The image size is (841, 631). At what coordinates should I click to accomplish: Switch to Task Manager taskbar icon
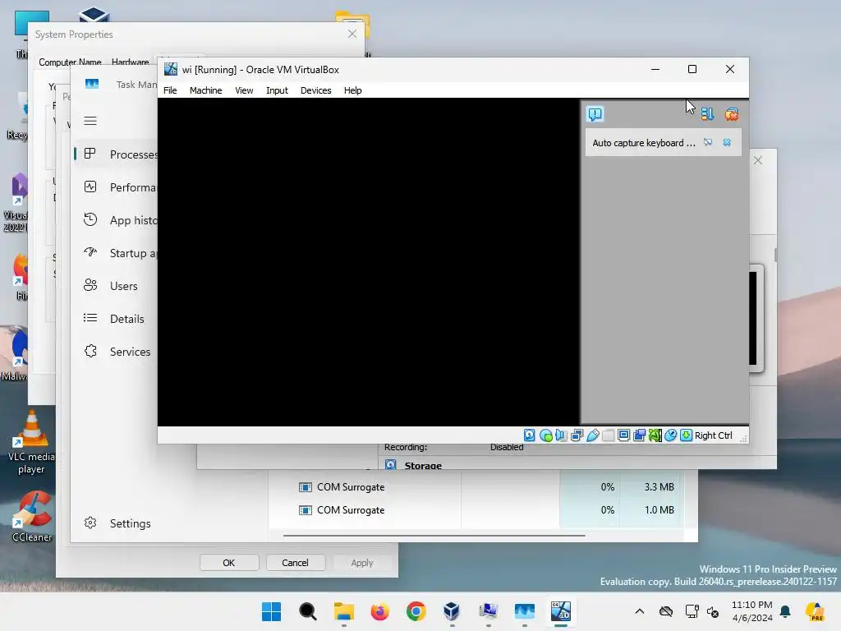(x=525, y=611)
